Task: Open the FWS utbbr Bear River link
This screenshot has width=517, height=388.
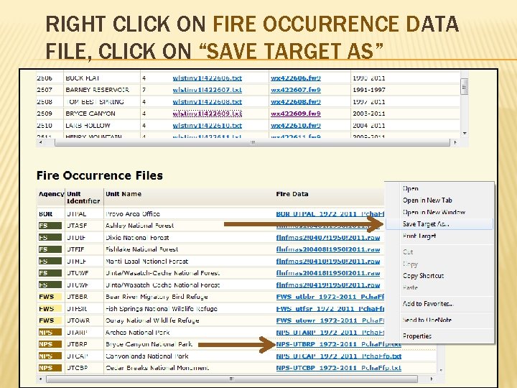Action: coord(330,297)
